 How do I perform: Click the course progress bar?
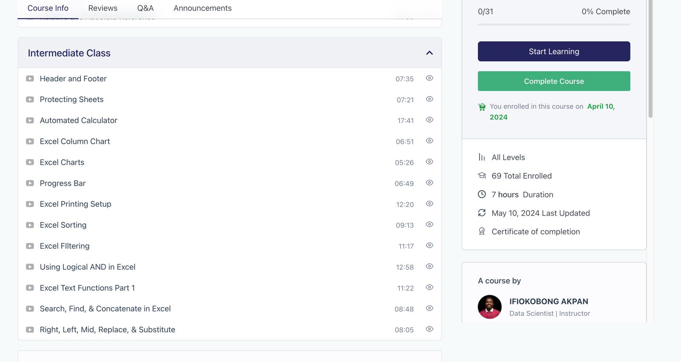tap(554, 25)
